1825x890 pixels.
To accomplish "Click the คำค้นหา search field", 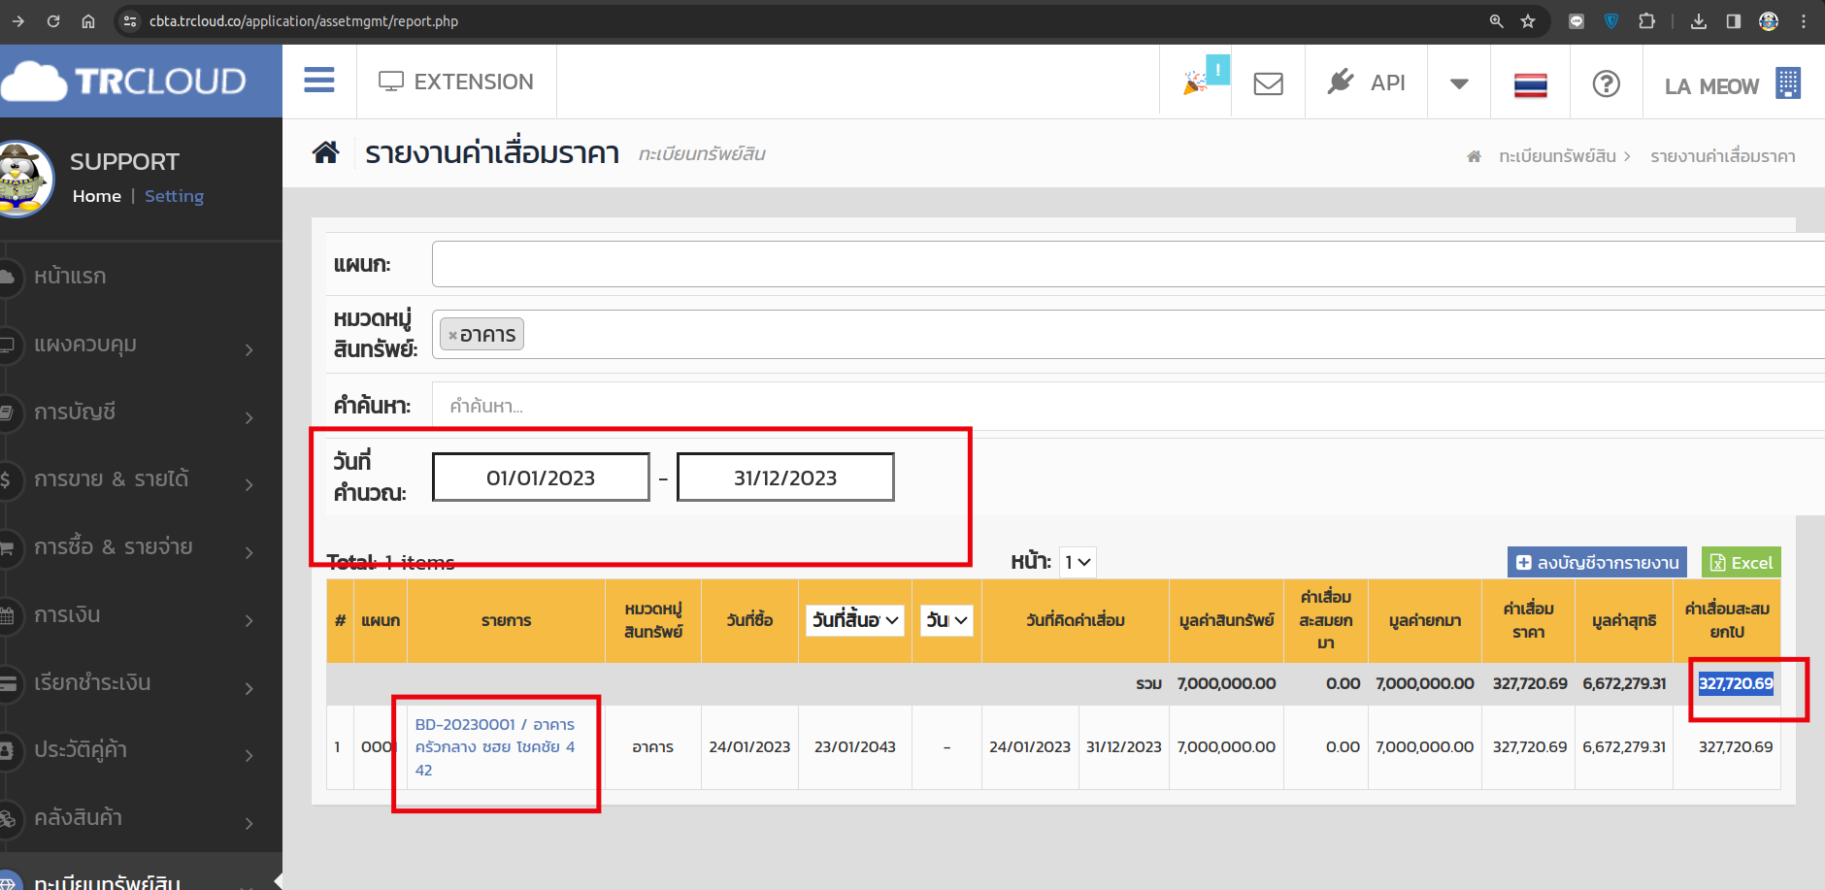I will coord(1128,406).
